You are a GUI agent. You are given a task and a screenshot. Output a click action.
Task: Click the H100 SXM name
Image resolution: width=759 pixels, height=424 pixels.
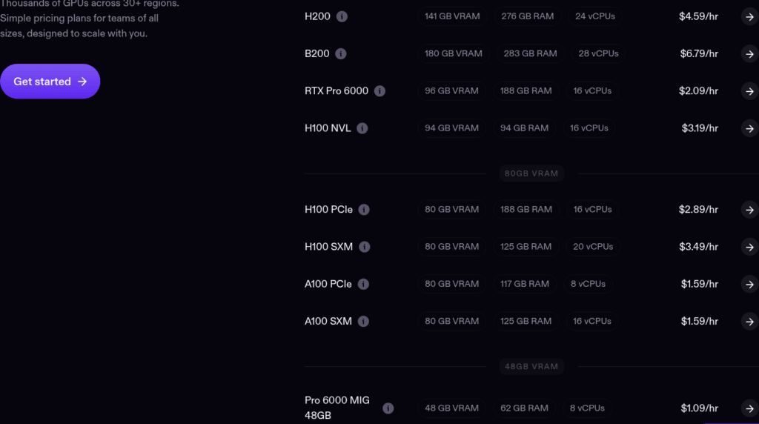point(328,247)
